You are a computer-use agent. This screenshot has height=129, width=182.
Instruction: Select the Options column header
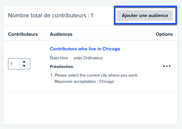(x=164, y=34)
